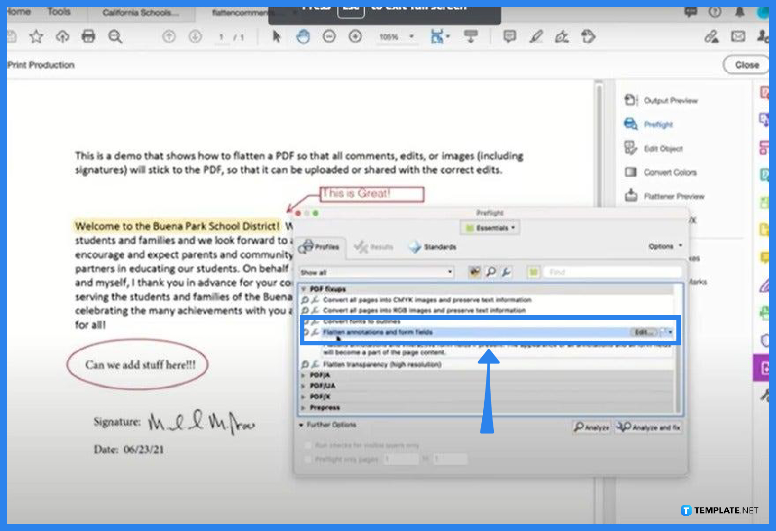
Task: Zoom in using the plus icon
Action: [355, 36]
